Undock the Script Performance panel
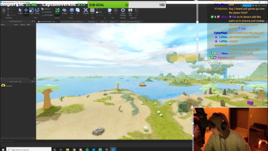 [x=32, y=22]
